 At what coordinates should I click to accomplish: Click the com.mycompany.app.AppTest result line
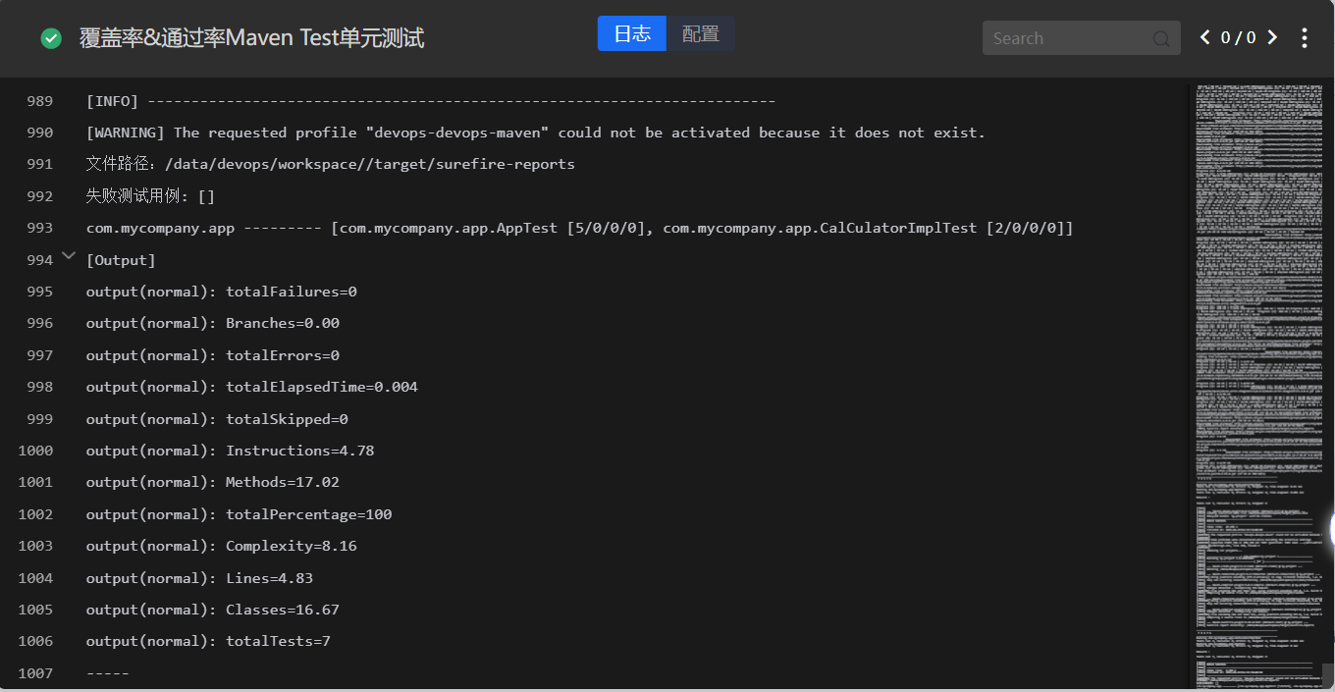[579, 228]
